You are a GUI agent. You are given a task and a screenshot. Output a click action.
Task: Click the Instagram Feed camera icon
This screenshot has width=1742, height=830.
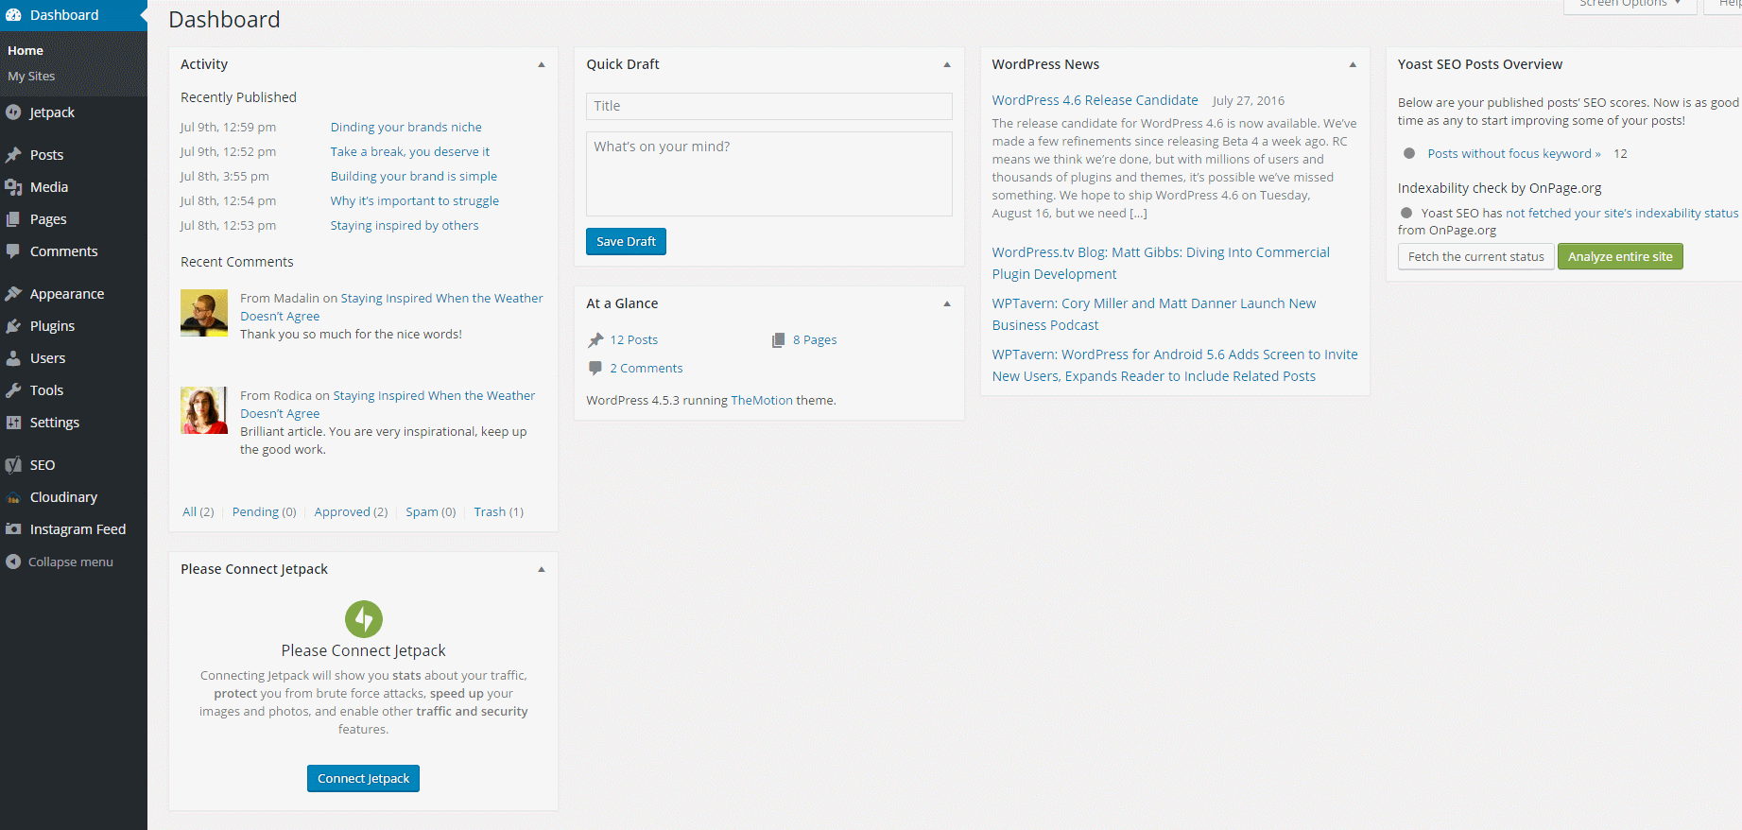(13, 529)
